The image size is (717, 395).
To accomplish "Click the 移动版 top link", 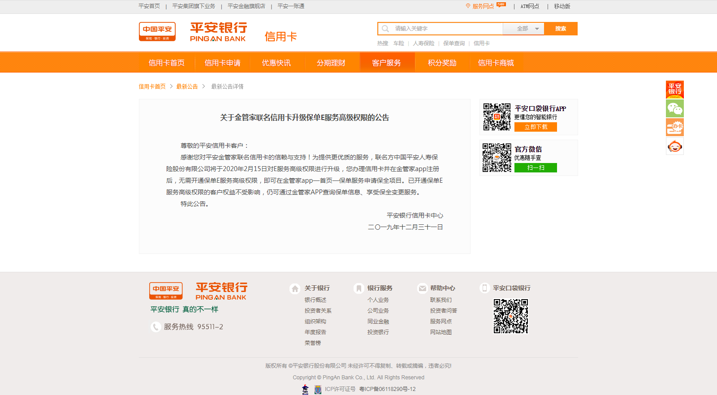I will click(562, 6).
